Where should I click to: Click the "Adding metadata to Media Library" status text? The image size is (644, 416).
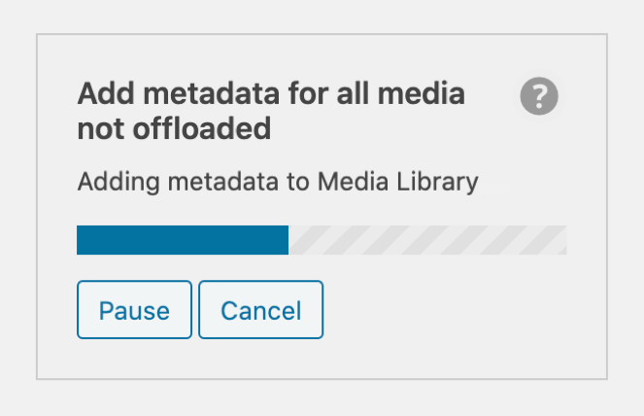click(277, 182)
